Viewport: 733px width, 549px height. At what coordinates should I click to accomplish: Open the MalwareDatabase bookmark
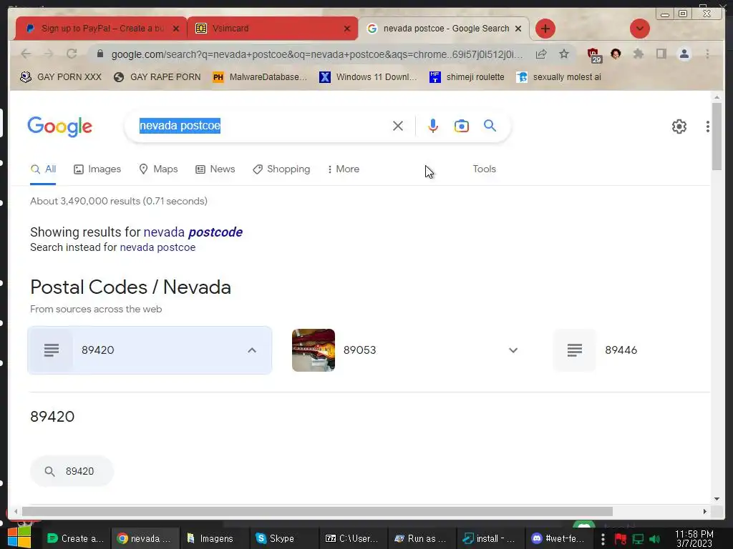tap(260, 77)
